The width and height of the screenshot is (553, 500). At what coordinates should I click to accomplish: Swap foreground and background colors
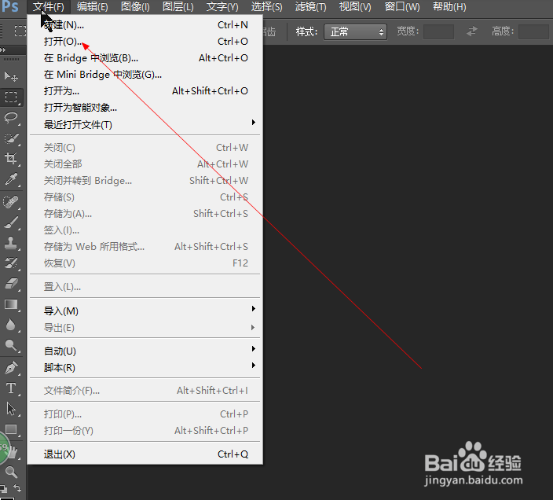coord(17,488)
